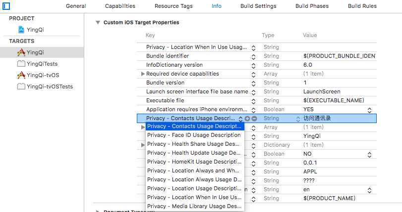Open key stepper for Executable file row
The height and width of the screenshot is (212, 402).
pos(253,101)
